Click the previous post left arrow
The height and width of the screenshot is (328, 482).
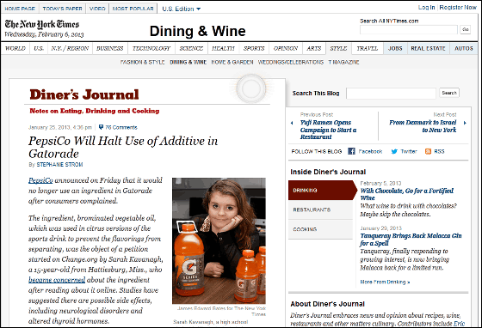[292, 123]
